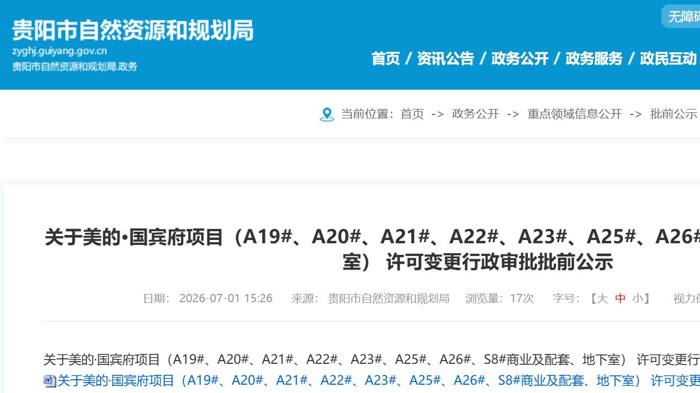This screenshot has height=393, width=700.
Task: Go to 政务公开 in breadcrumb
Action: tap(475, 114)
